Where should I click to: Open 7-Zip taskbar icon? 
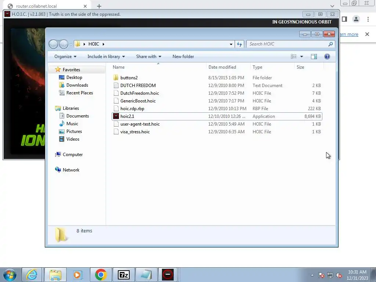(x=123, y=275)
